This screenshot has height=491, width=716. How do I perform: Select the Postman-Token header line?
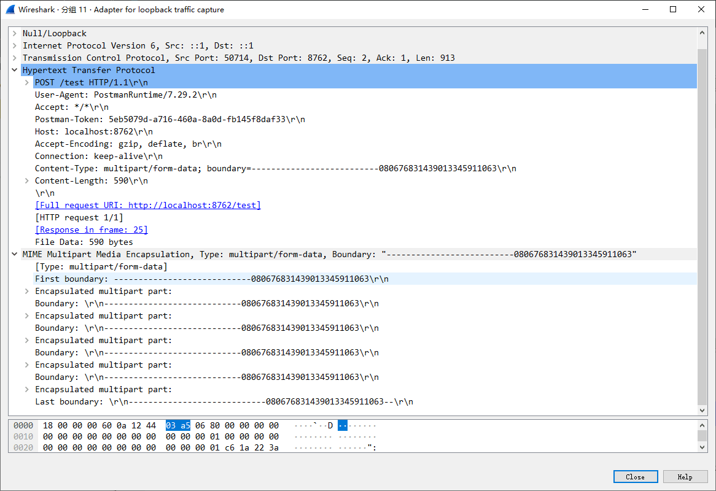(170, 120)
